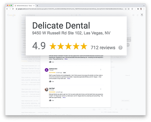Click the help question mark beside 712 reviews
151x122 pixels.
coord(120,48)
